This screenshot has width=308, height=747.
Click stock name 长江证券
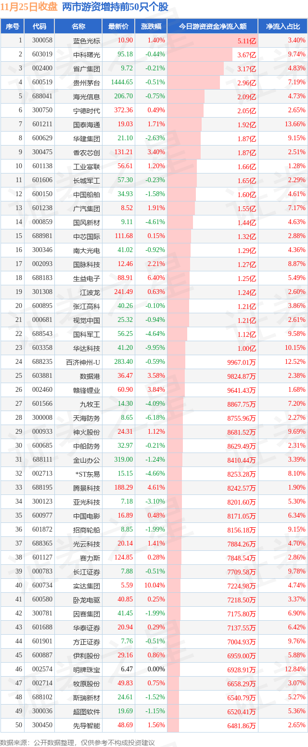[x=87, y=572]
